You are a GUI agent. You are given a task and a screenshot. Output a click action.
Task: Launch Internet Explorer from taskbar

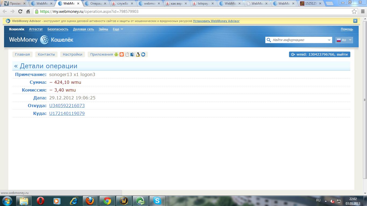coord(74,201)
